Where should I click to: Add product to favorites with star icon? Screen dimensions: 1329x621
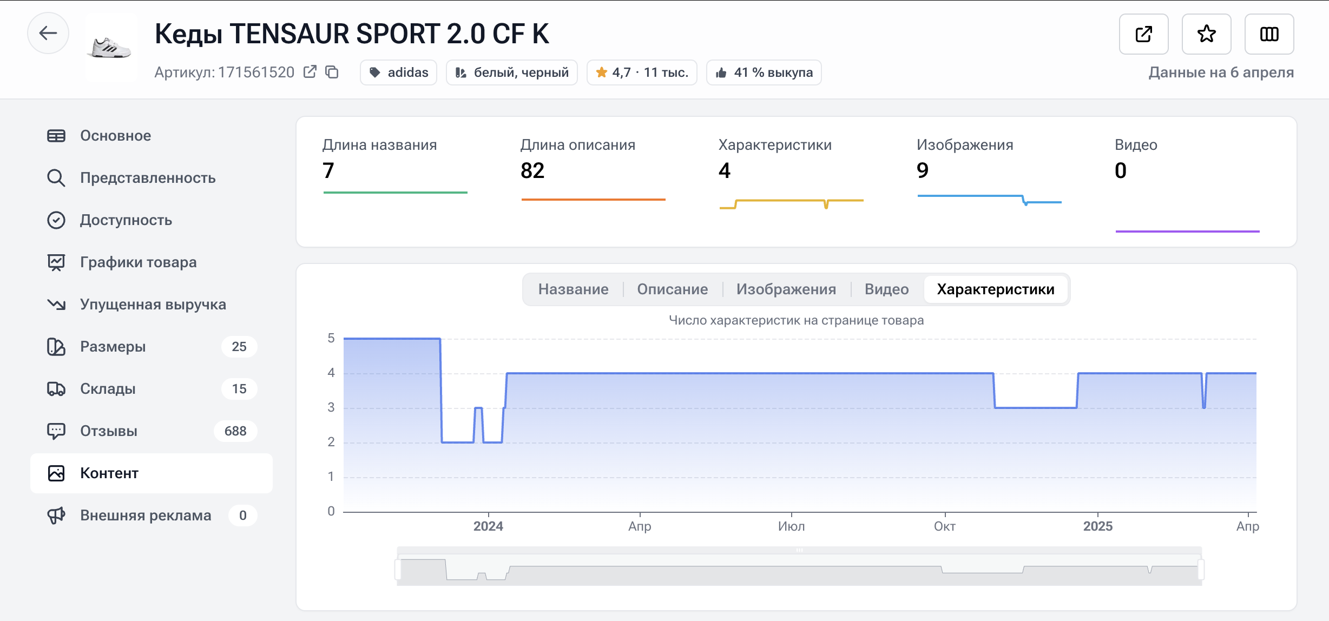click(1206, 34)
